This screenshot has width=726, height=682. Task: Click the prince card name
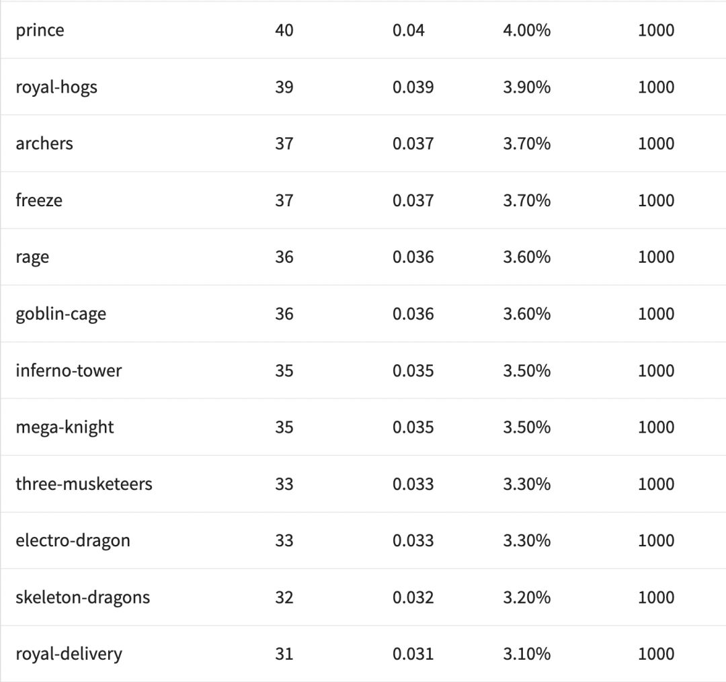pos(40,30)
